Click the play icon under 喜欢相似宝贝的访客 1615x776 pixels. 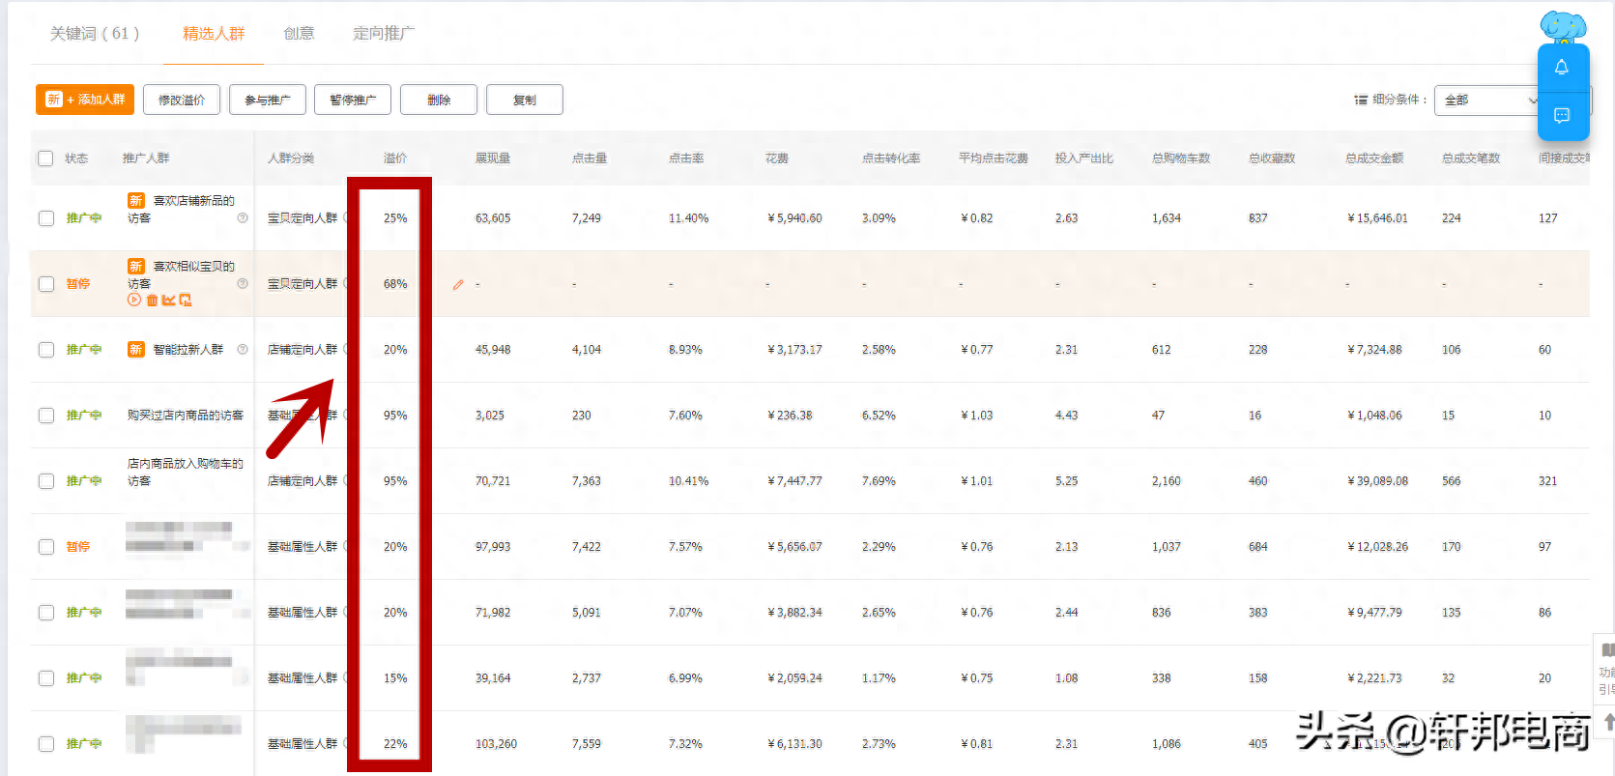point(134,301)
